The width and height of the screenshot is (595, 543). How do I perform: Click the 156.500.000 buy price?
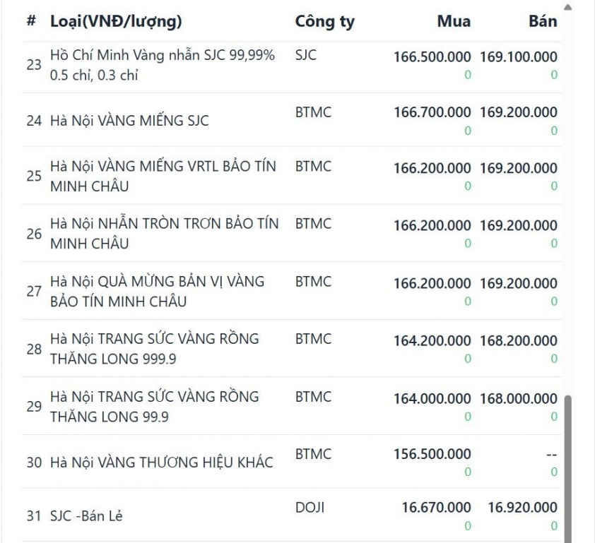pyautogui.click(x=432, y=454)
